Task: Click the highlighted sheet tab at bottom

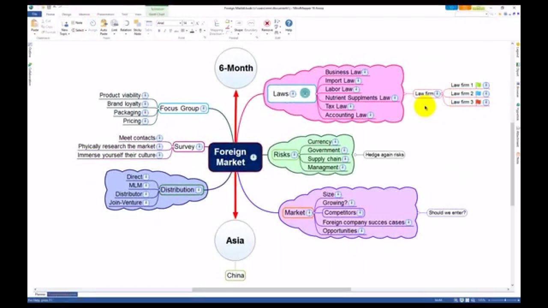Action: [63, 294]
